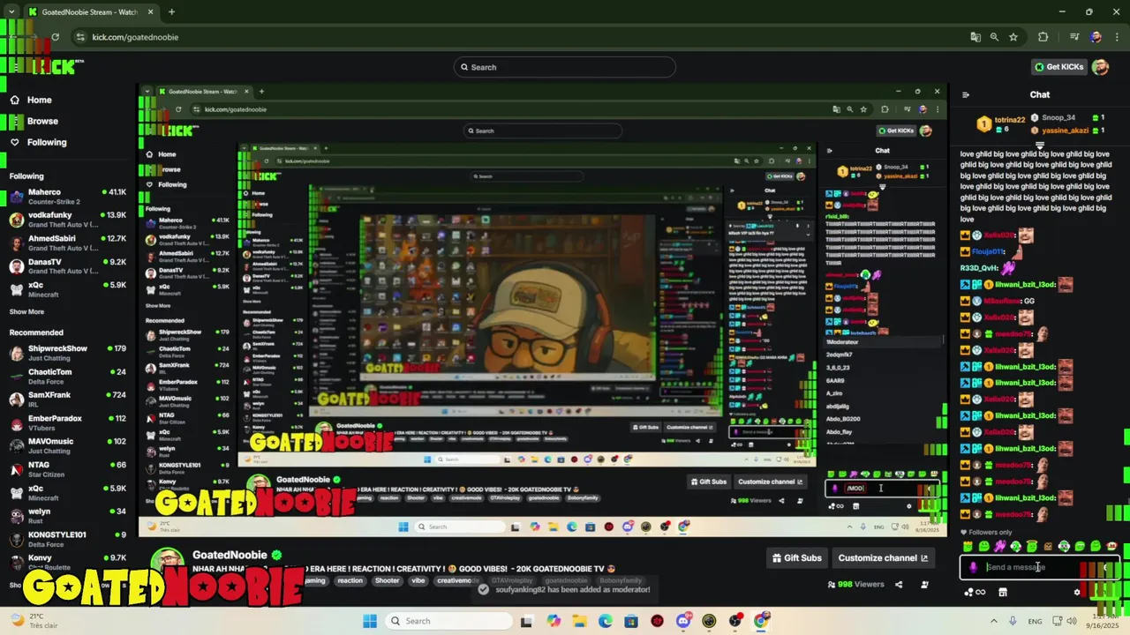1130x635 pixels.
Task: Expand the followed channels with Show More
Action: (x=26, y=311)
